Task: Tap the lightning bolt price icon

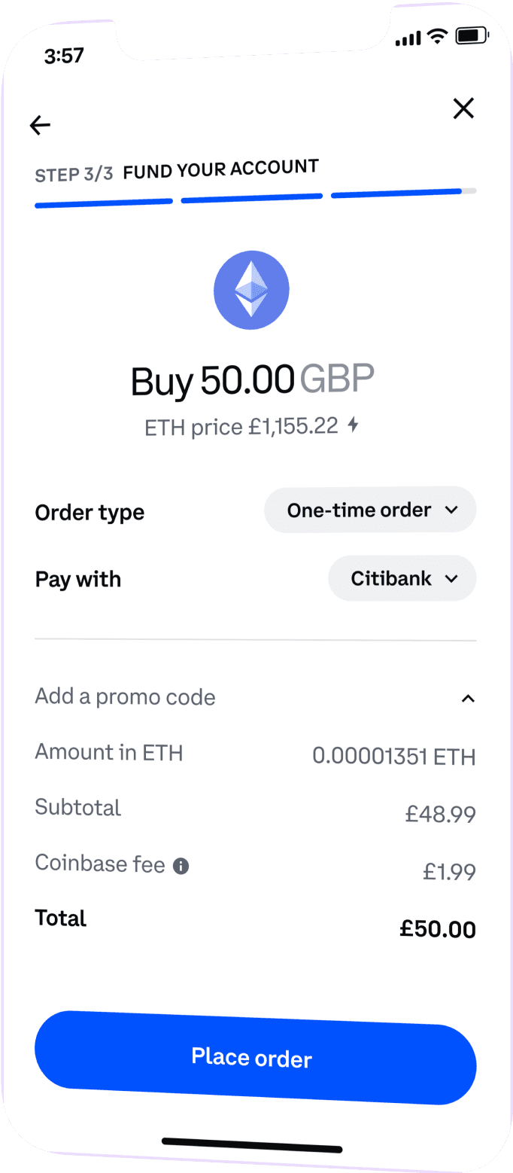Action: tap(353, 426)
